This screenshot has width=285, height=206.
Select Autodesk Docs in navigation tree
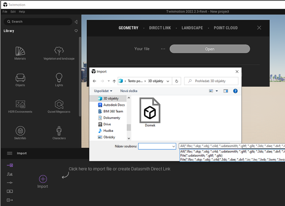click(x=111, y=105)
